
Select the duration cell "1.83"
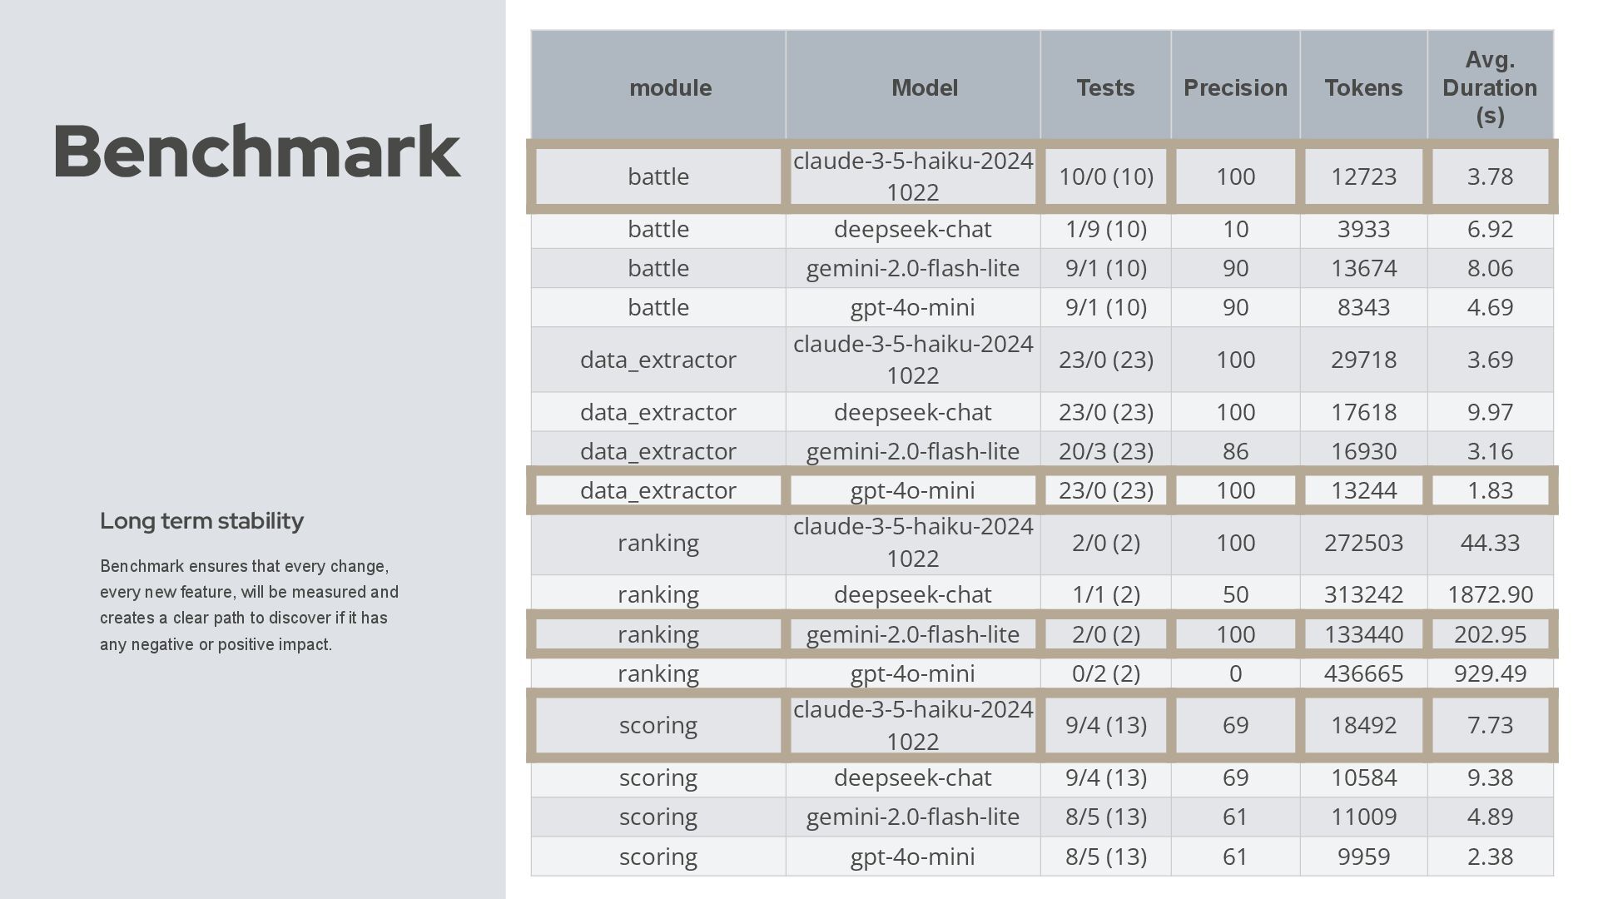(x=1490, y=490)
